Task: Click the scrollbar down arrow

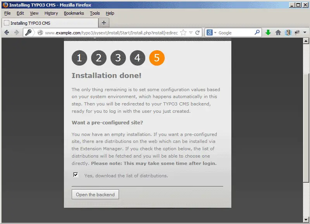Action: coord(306,219)
